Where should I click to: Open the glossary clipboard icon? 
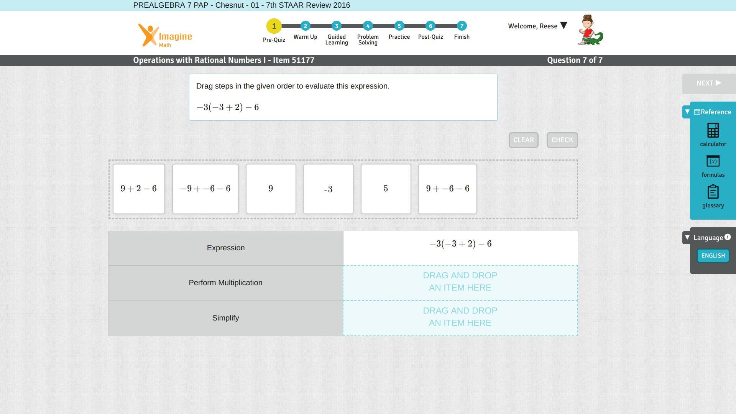(713, 192)
